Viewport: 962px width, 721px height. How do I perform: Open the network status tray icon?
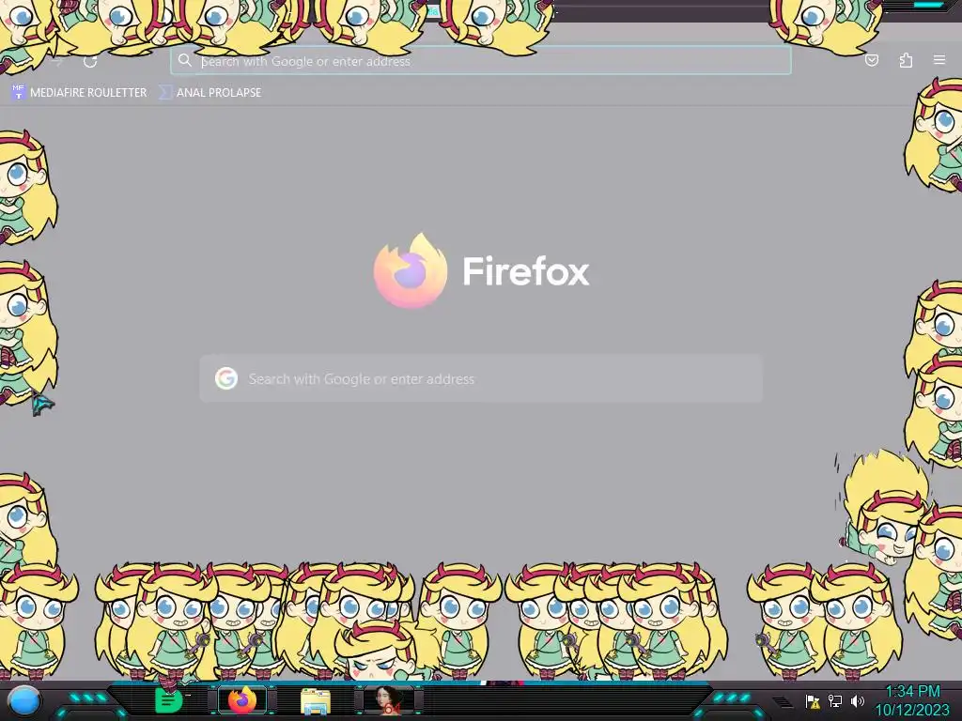click(x=835, y=700)
